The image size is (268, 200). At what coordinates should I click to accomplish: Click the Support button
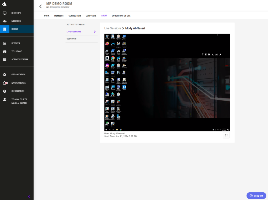click(x=256, y=196)
